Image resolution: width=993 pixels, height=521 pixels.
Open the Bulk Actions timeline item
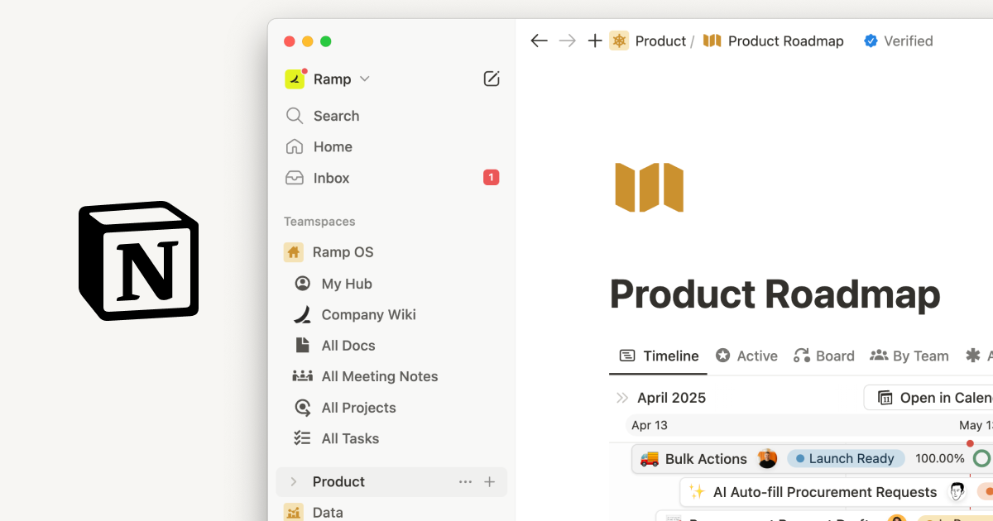tap(706, 458)
